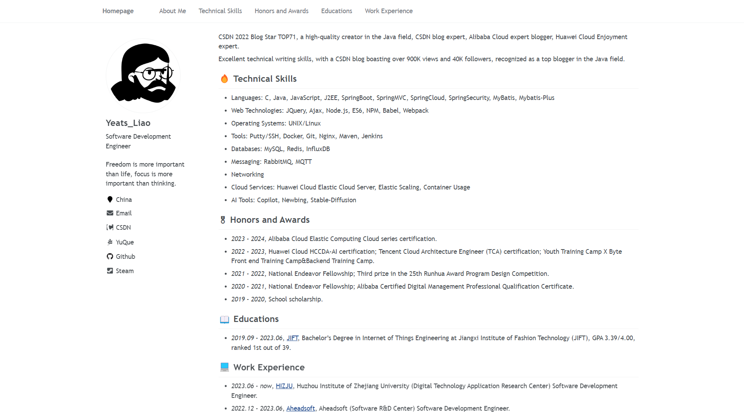Follow the HIZJU link in Work Experience
Screen dimensions: 744x420
point(284,386)
